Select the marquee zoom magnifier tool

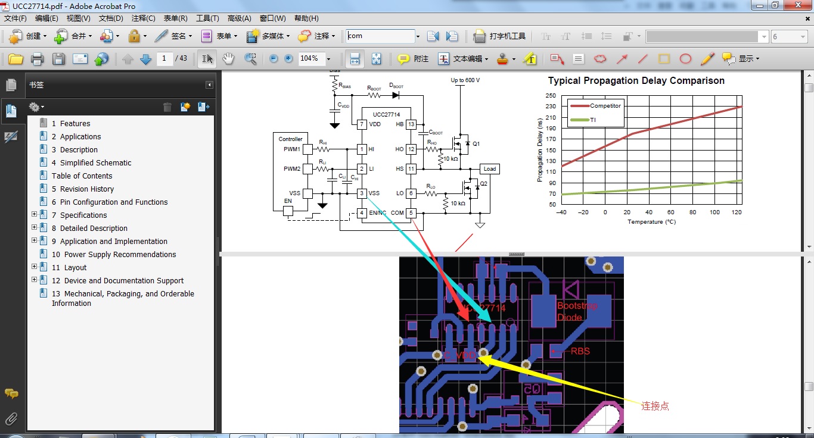tap(251, 59)
